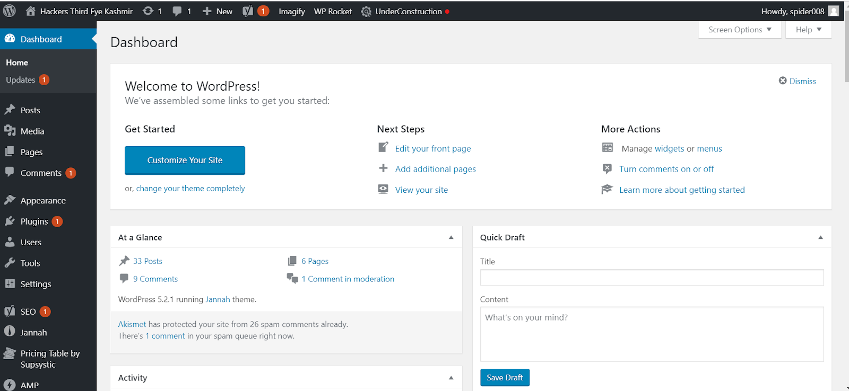Click the comments bubble icon in admin bar
This screenshot has width=849, height=391.
177,11
